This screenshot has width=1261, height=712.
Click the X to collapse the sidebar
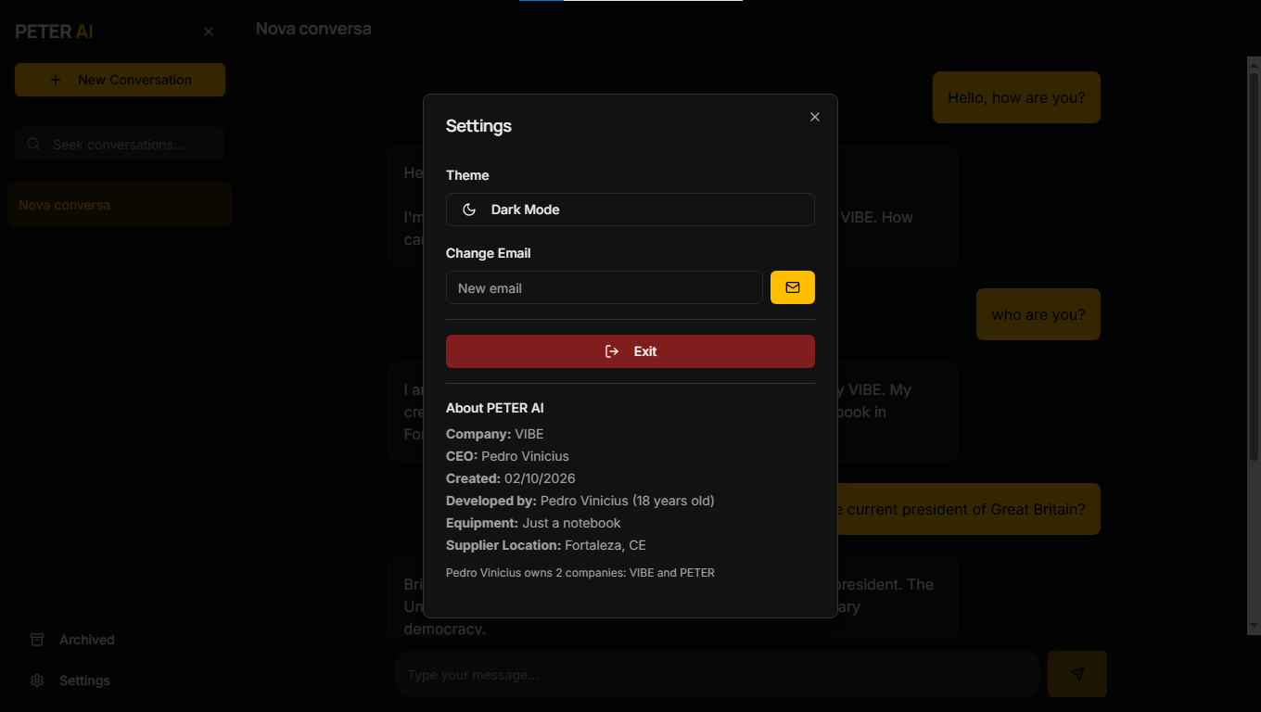209,31
